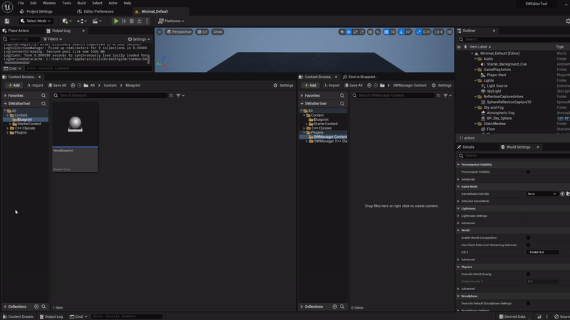Check Use Client Side Level Streaming Volumes
Screen dimensions: 570x320
(x=528, y=245)
